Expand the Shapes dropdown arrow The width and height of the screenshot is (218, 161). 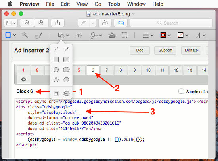coord(67,35)
